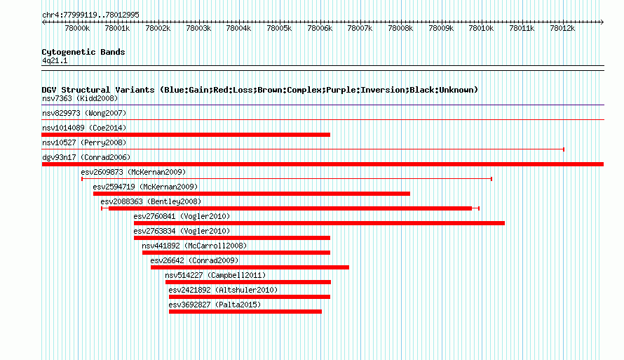Click the nsv441892 (McCarroll2008) label

pyautogui.click(x=194, y=246)
